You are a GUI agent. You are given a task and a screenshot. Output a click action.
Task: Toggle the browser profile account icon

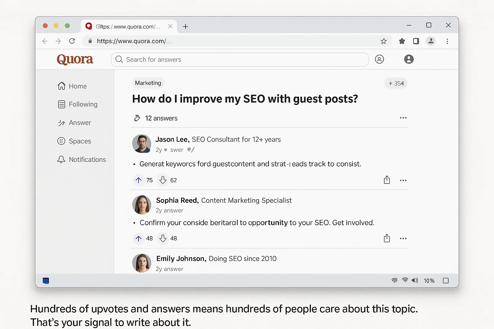[431, 41]
